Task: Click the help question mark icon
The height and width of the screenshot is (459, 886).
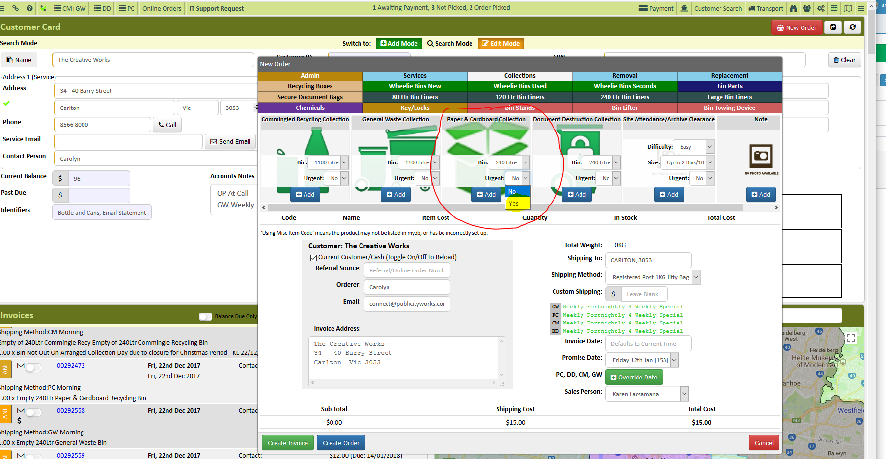Action: (30, 8)
